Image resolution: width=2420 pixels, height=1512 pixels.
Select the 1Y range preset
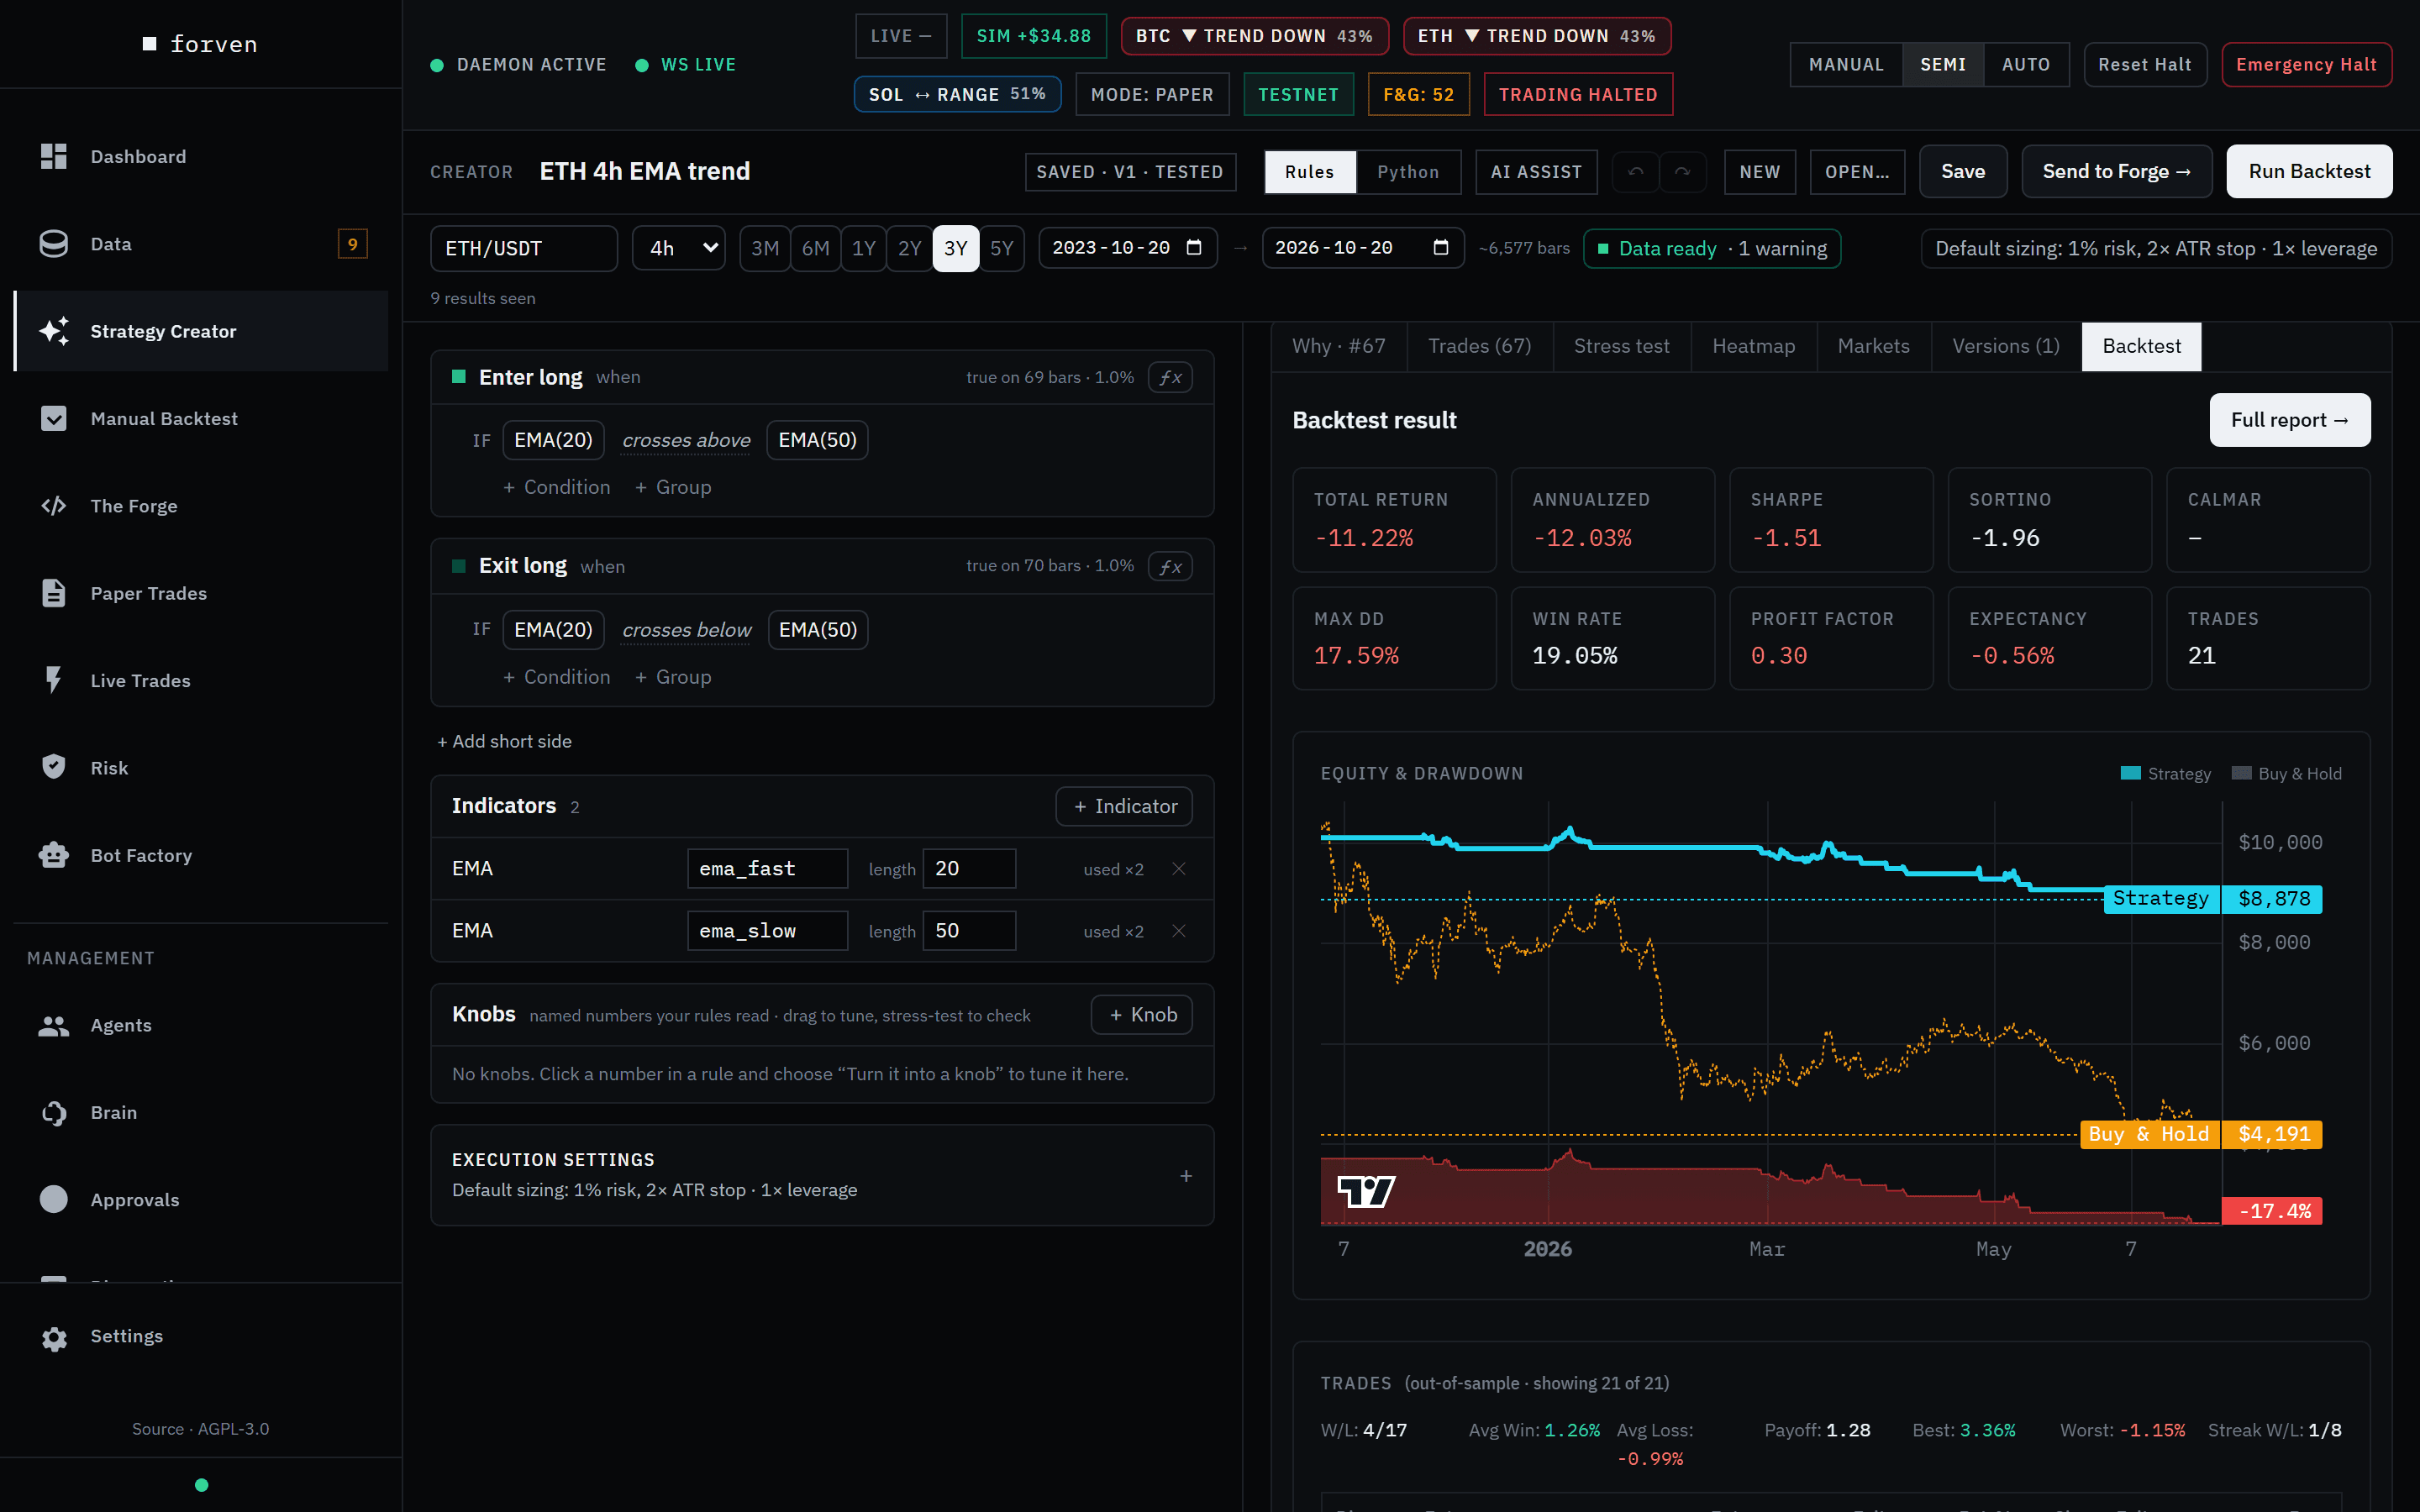click(864, 248)
